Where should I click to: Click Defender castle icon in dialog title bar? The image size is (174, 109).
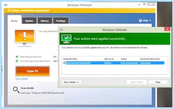(61, 30)
